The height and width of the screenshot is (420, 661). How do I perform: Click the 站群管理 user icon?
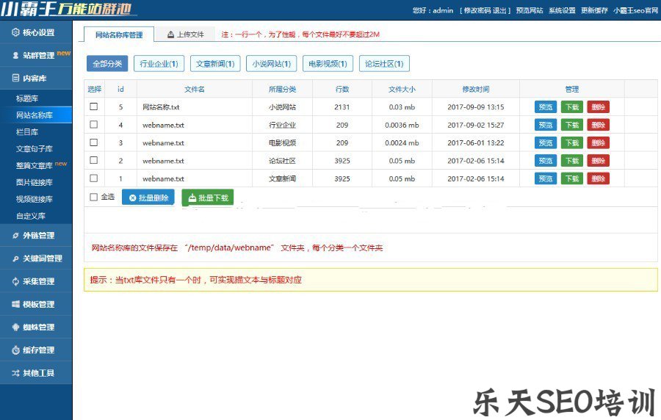[15, 55]
